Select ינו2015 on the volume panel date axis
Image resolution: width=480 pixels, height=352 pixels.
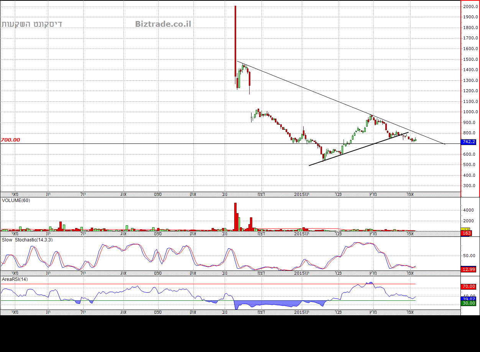point(301,234)
